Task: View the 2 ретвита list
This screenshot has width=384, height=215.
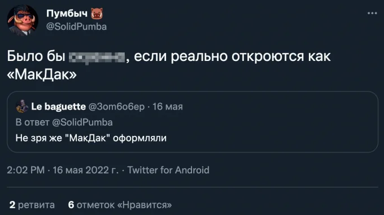Action: coord(32,205)
